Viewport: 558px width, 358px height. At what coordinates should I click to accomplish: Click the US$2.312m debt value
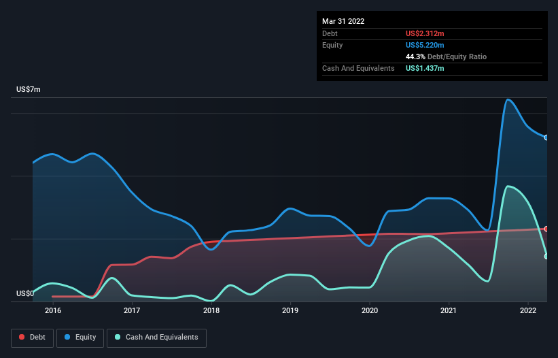[x=425, y=33]
